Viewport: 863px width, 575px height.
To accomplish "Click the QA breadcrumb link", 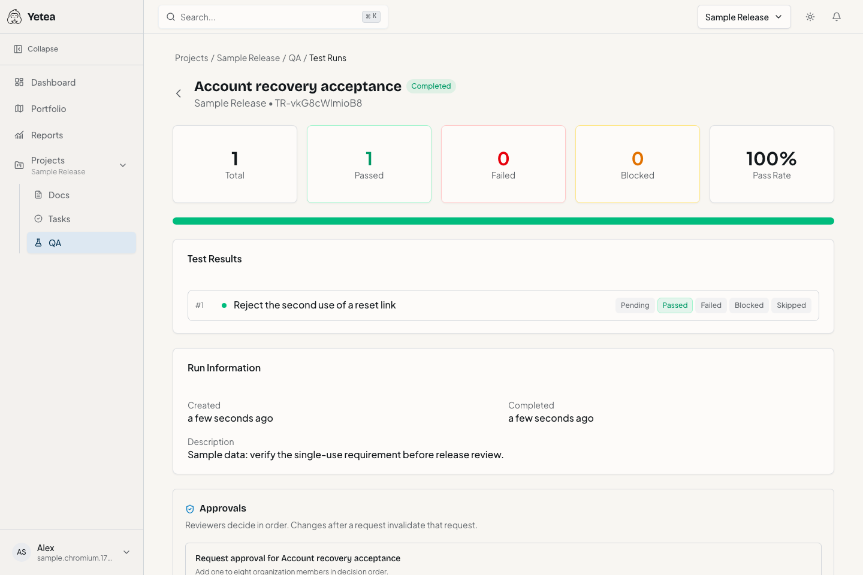I will tap(294, 58).
